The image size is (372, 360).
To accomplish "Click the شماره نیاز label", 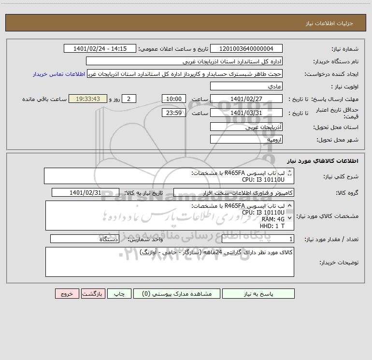I will click(x=345, y=49).
